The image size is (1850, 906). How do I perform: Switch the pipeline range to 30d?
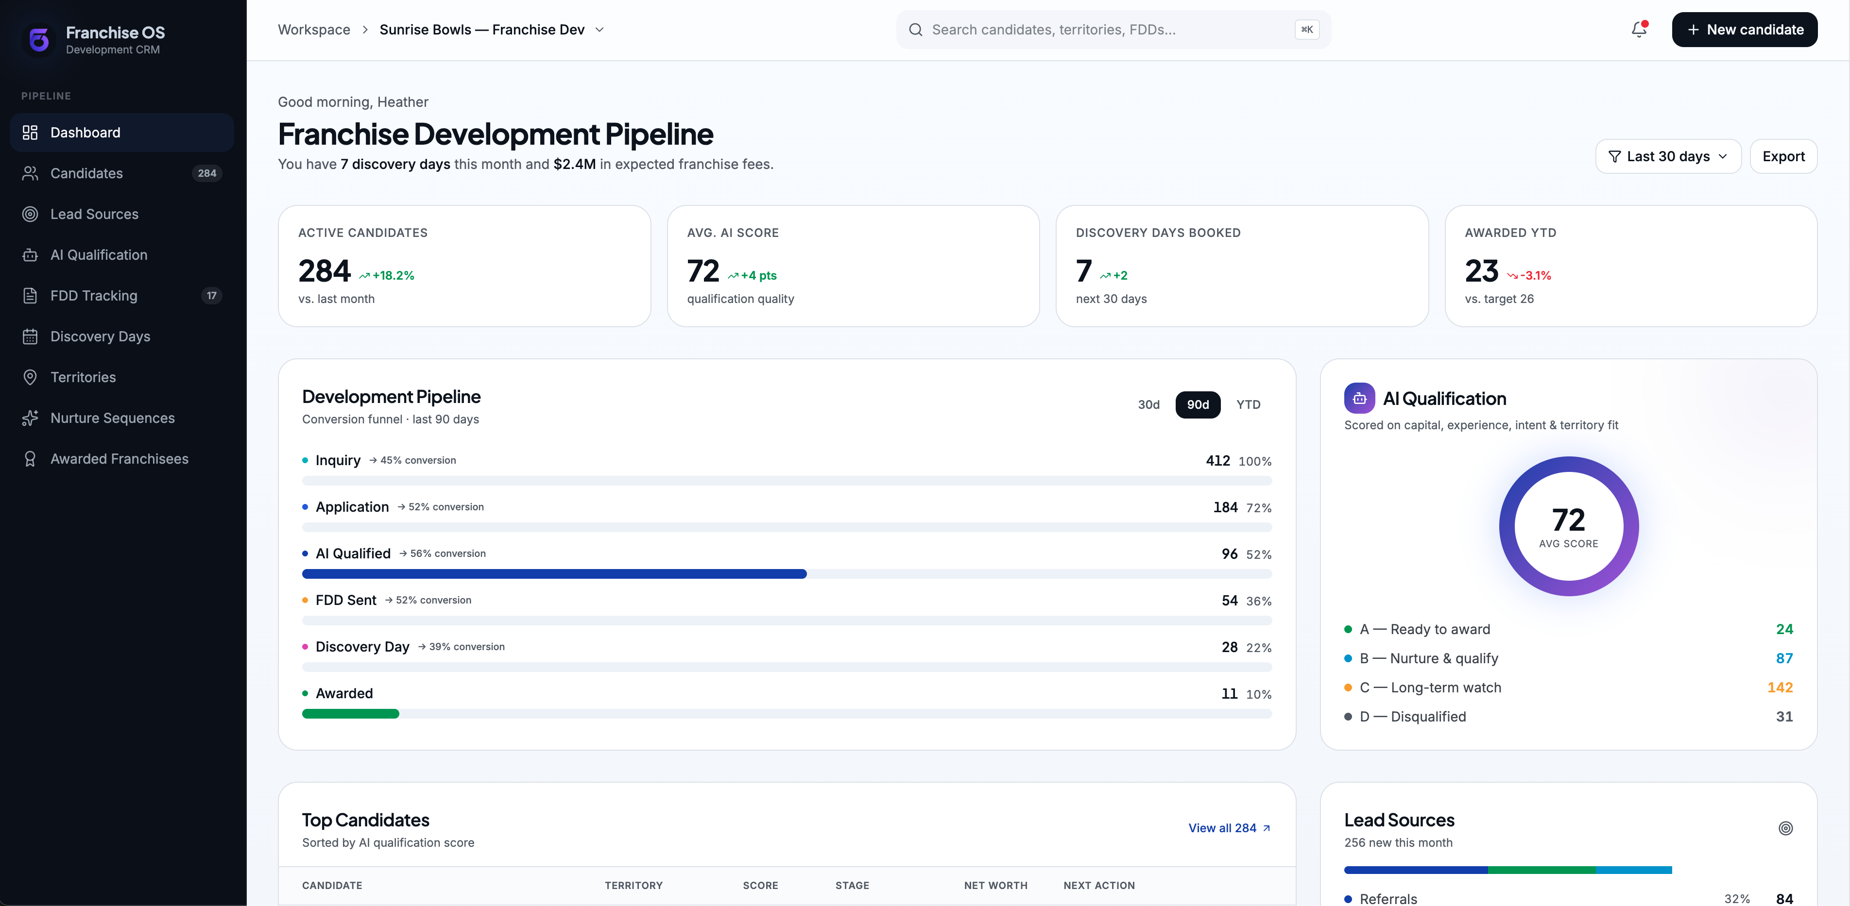point(1148,405)
